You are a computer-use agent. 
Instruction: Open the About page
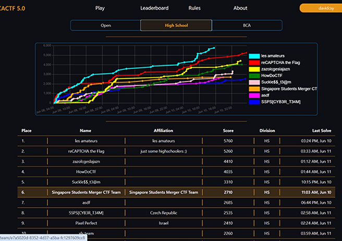[x=240, y=8]
